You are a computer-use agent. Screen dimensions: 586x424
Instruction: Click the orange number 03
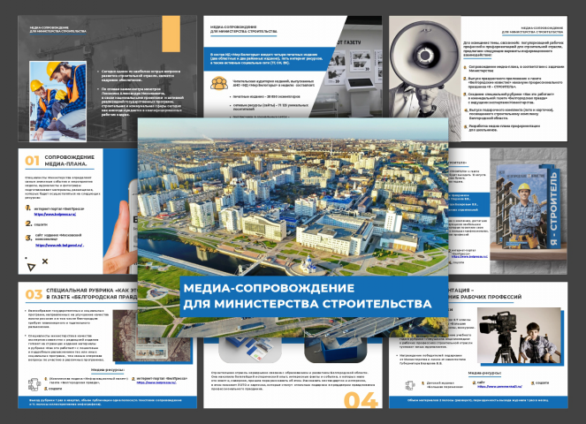coord(34,294)
